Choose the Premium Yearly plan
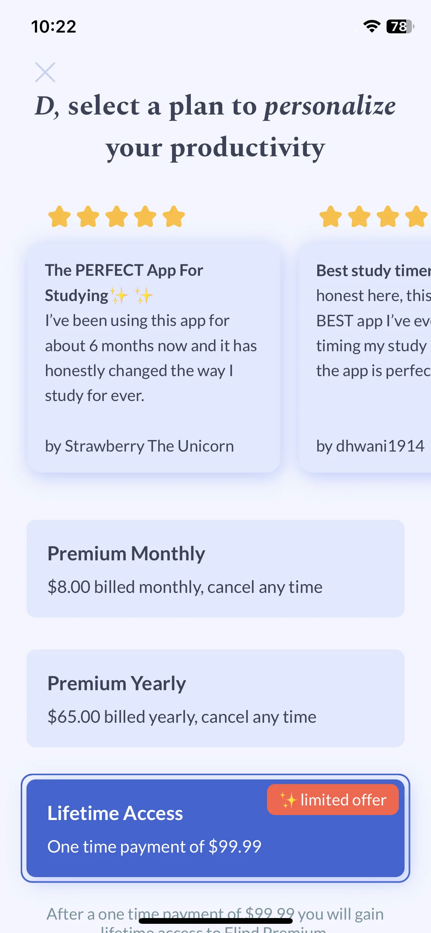 (x=215, y=698)
